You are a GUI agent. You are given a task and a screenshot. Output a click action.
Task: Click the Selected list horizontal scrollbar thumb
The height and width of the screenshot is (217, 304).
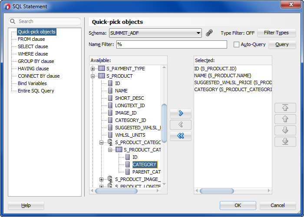click(x=217, y=191)
